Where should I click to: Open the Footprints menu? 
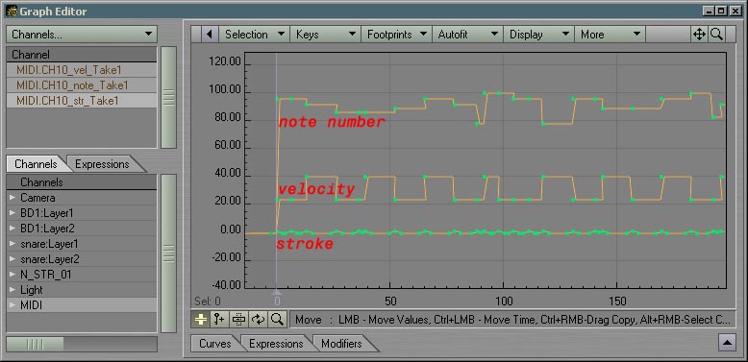click(396, 35)
